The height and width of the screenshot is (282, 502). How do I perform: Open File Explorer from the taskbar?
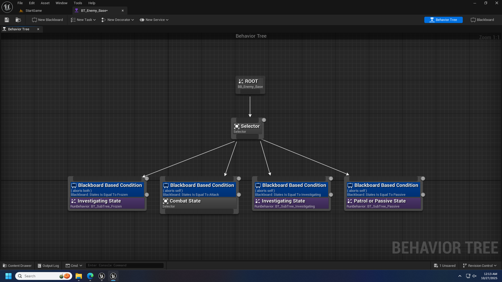[79, 276]
